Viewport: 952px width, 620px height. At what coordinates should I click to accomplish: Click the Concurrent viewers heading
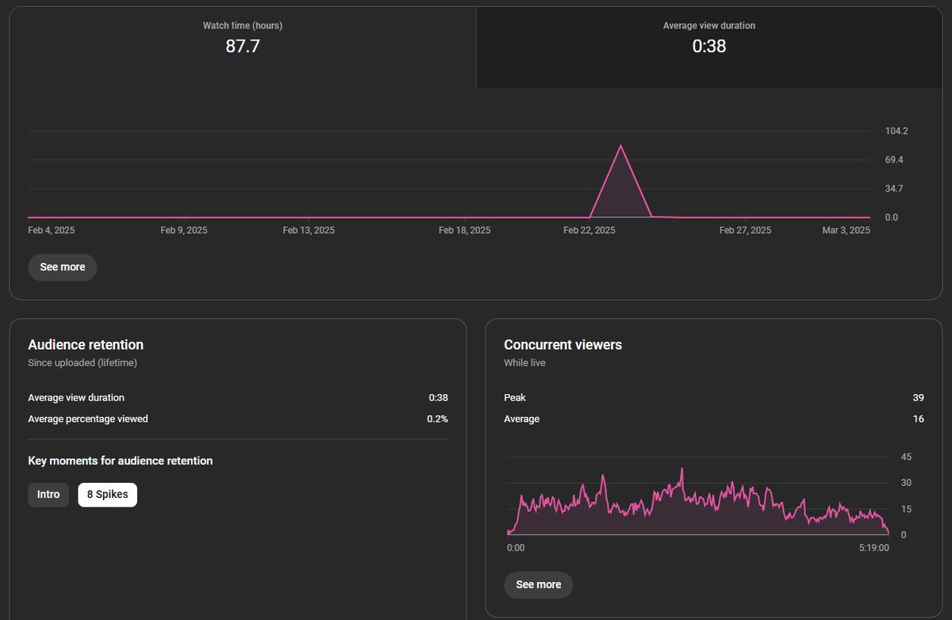[x=563, y=345]
